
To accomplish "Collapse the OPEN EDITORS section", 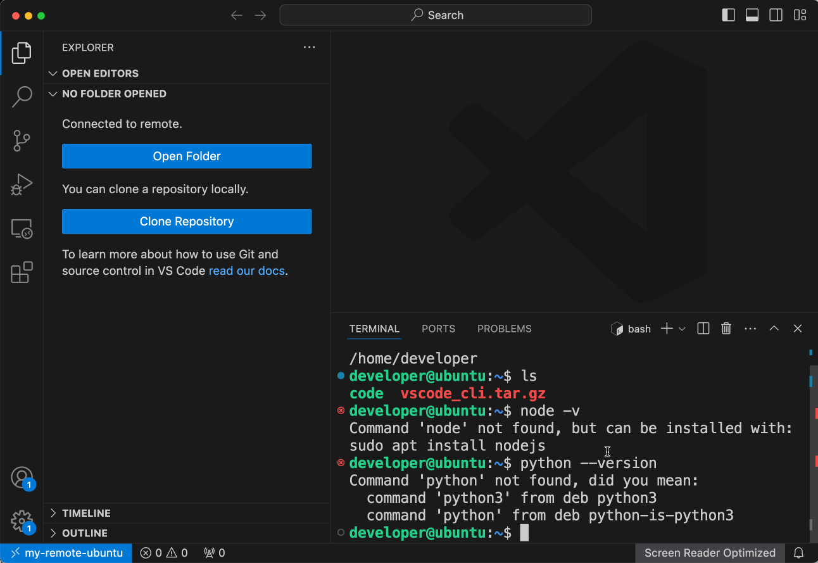I will click(187, 73).
